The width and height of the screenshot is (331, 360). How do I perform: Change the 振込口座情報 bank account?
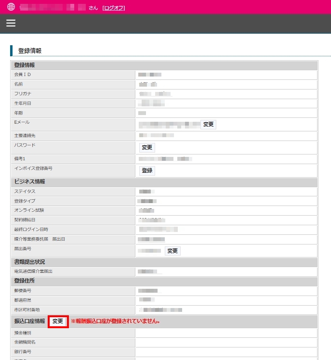click(58, 321)
